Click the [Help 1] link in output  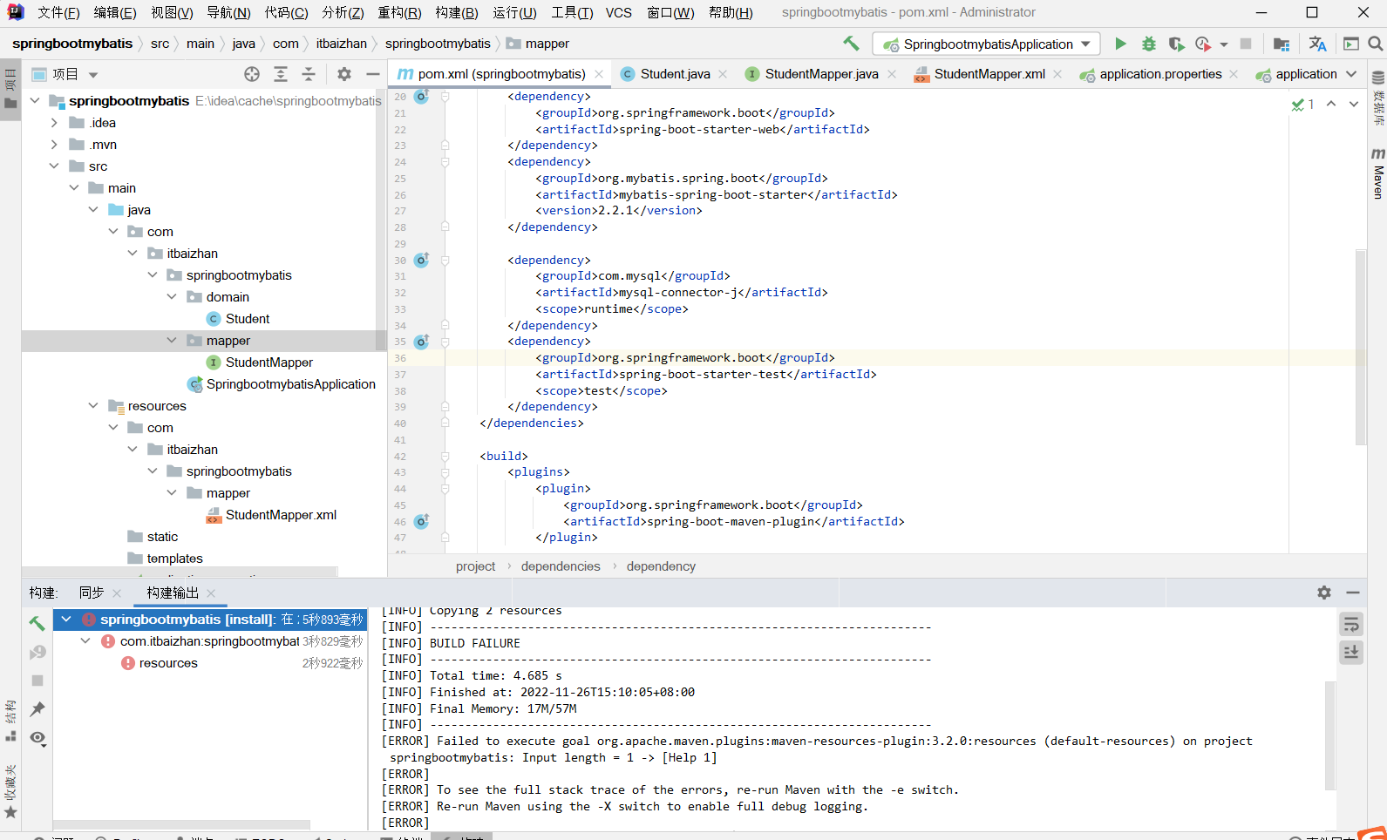click(x=690, y=757)
